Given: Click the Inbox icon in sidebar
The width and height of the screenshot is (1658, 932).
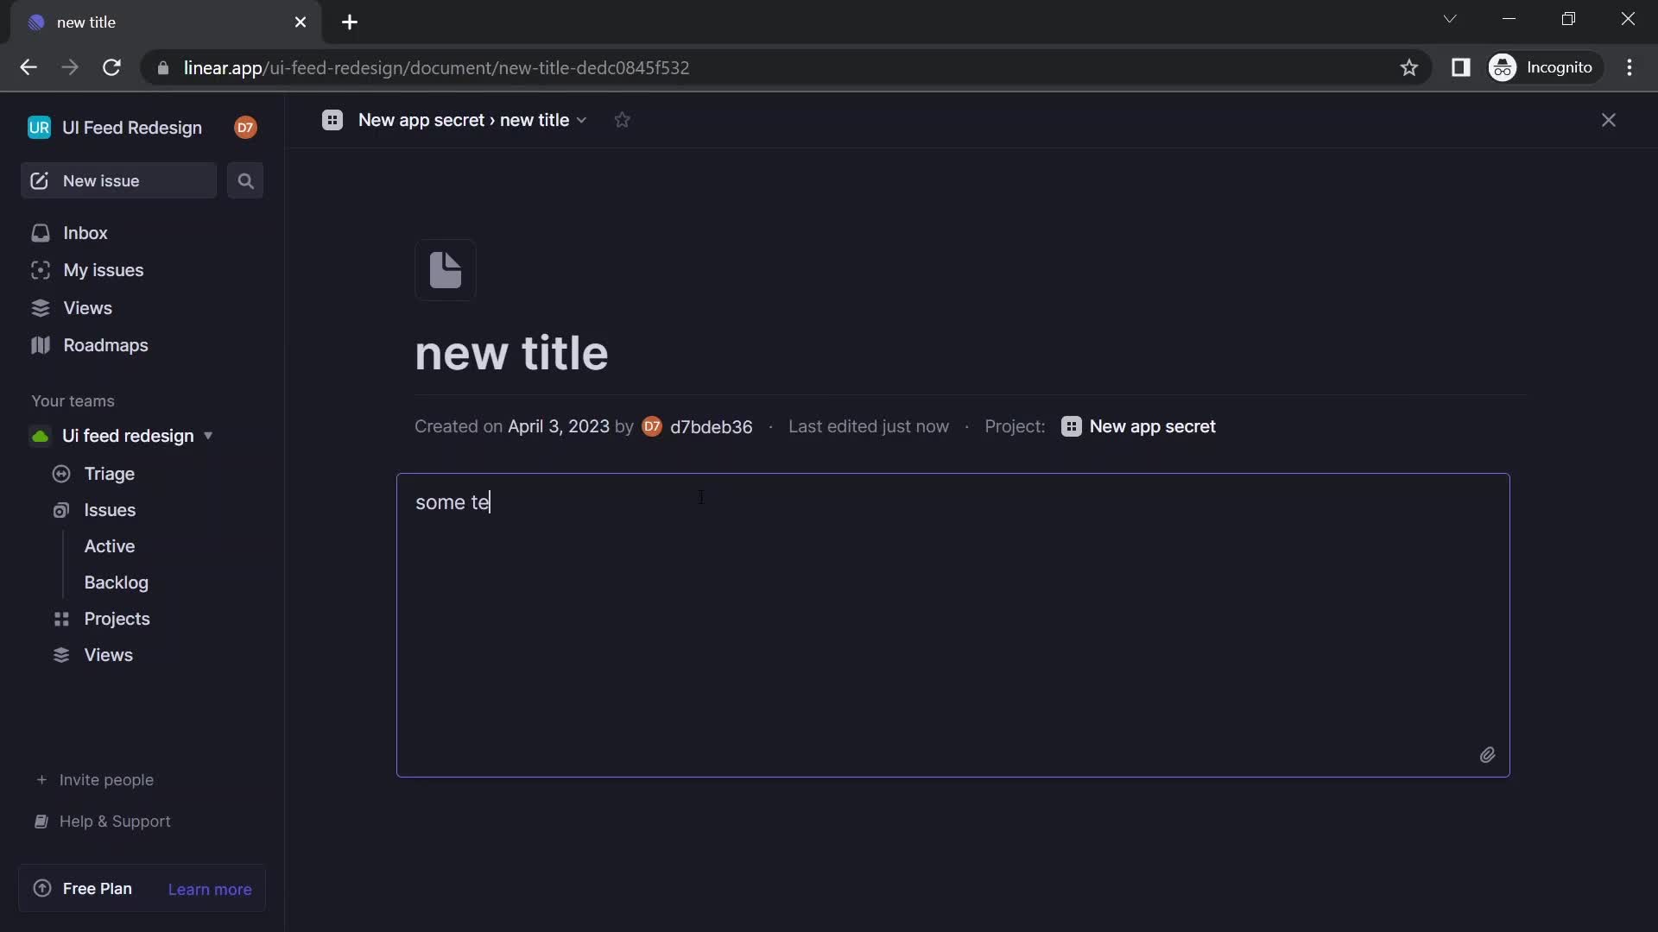Looking at the screenshot, I should pyautogui.click(x=41, y=232).
